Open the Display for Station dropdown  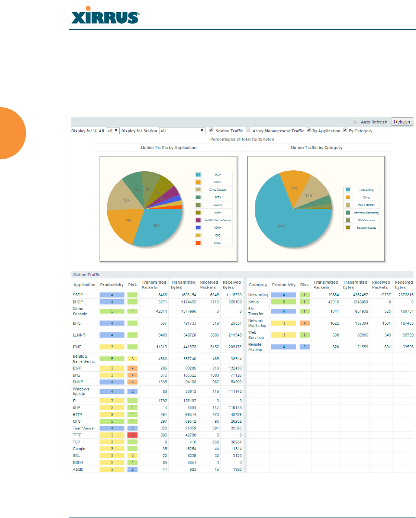[182, 131]
